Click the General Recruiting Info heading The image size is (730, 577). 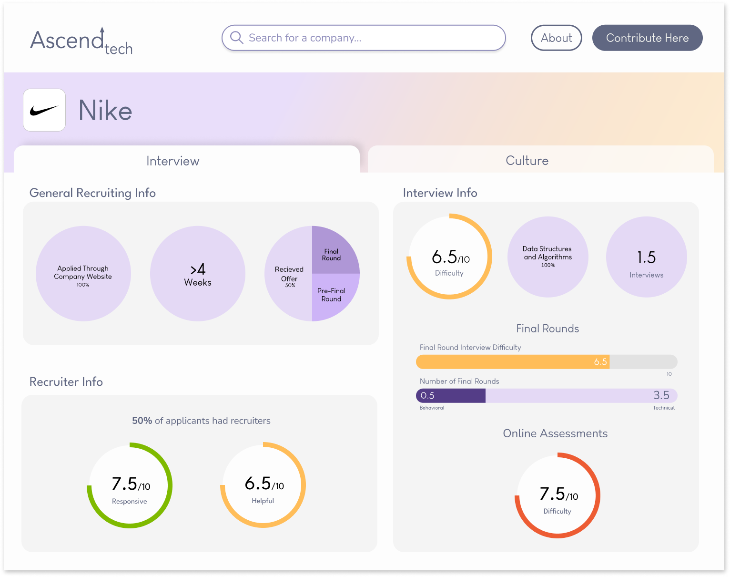pyautogui.click(x=92, y=193)
